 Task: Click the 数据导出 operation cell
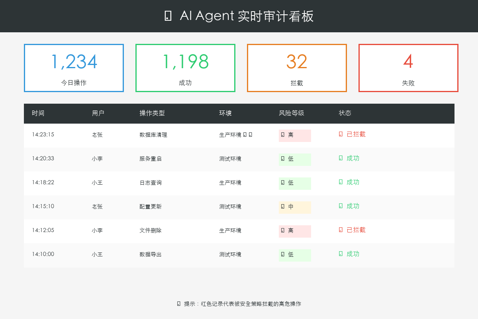coord(151,254)
